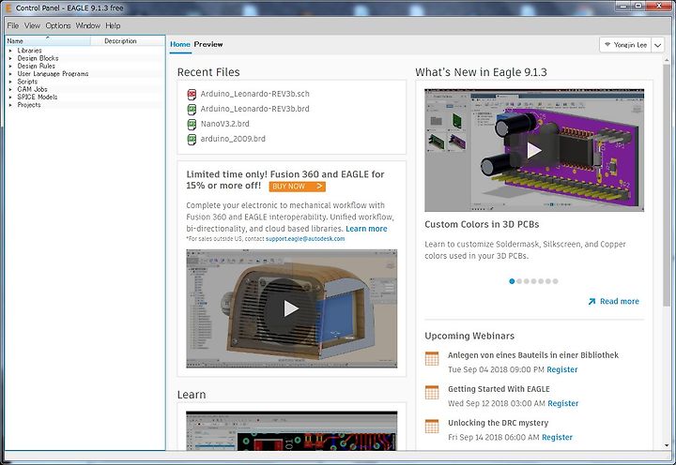The width and height of the screenshot is (676, 465).
Task: Select SPICE Models in the tree
Action: (37, 97)
